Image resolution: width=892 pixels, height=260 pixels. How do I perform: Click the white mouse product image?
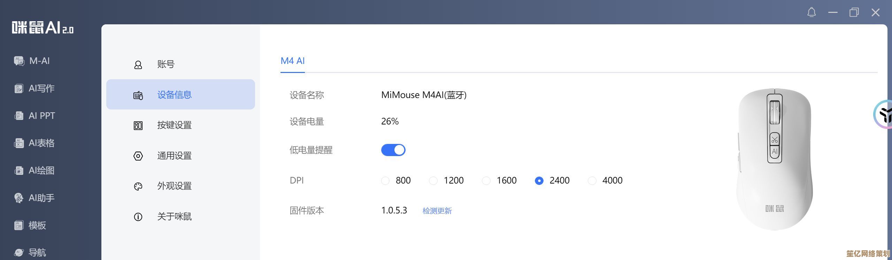(774, 160)
